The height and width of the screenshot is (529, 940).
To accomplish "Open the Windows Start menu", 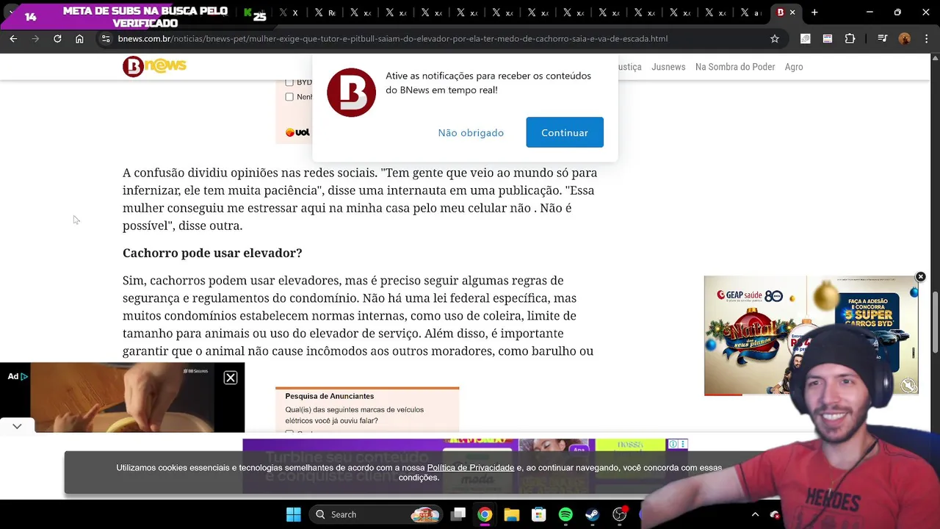I will (293, 514).
